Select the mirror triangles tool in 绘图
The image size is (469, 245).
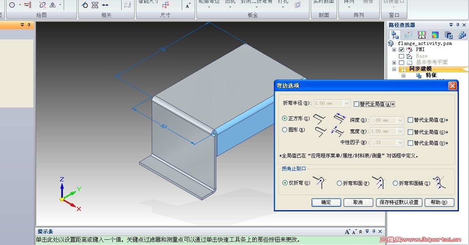coord(53,5)
